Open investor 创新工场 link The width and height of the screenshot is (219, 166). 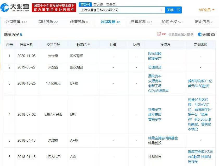point(155,86)
